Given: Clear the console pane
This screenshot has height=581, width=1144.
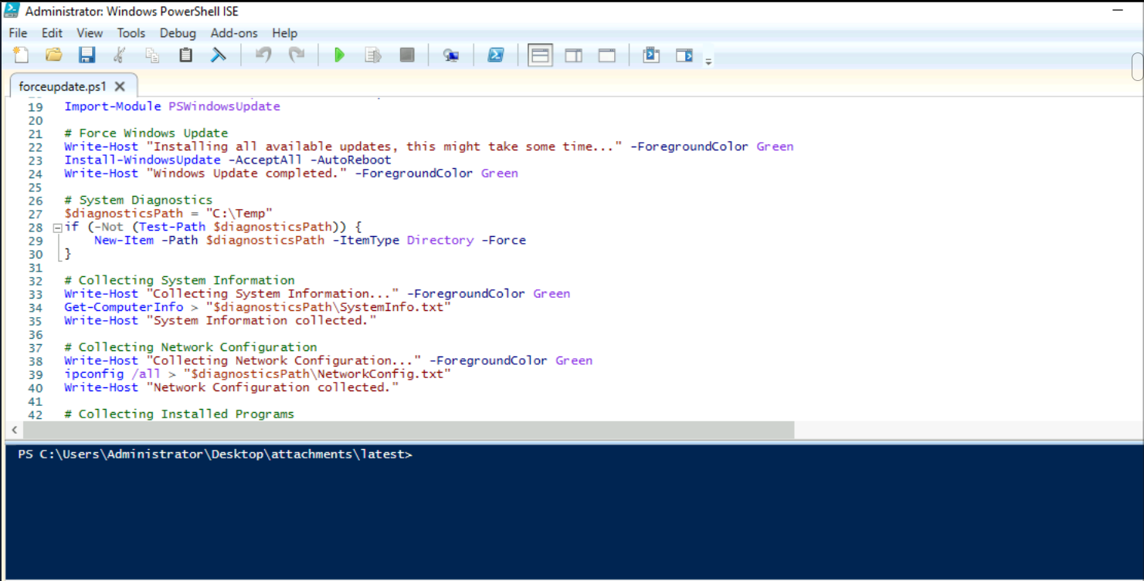Looking at the screenshot, I should (x=219, y=55).
